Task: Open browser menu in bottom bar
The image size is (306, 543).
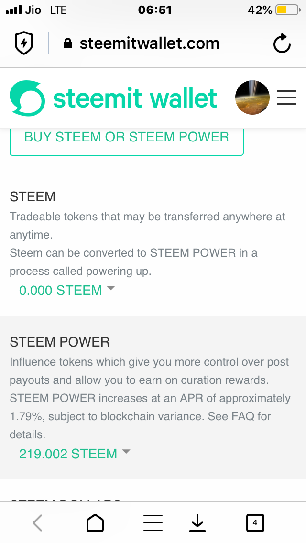Action: (153, 523)
